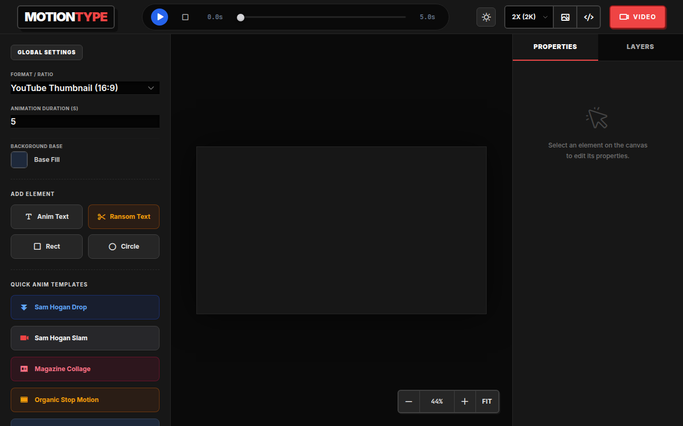Switch to the Layers tab
Screen dimensions: 683x426
click(640, 47)
